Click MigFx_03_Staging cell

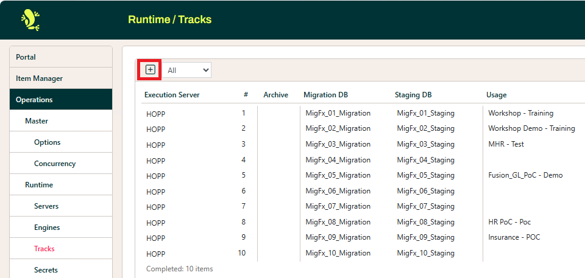(426, 144)
